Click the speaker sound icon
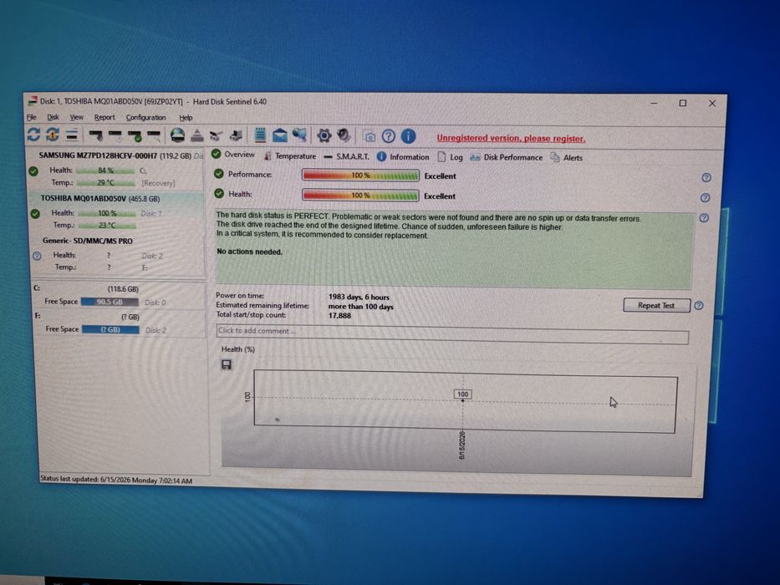This screenshot has height=585, width=780. 344,135
